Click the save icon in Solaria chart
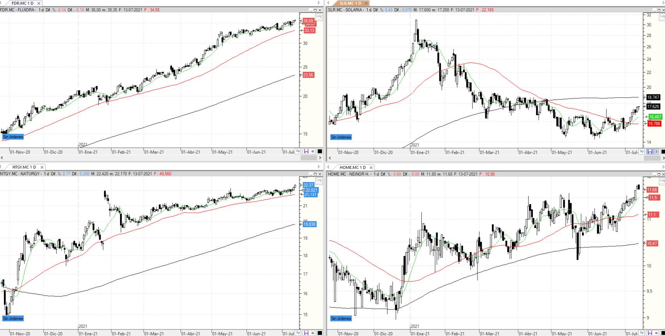 [650, 152]
